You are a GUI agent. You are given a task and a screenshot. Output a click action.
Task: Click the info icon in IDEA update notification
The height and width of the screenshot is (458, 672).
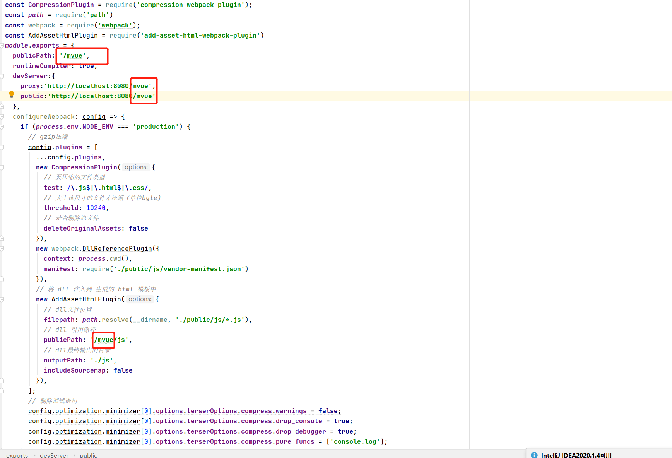(x=534, y=455)
